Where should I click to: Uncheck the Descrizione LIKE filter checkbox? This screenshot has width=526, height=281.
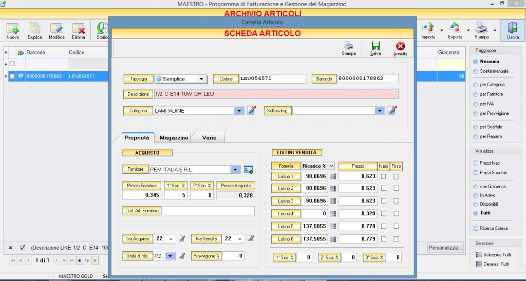click(23, 248)
